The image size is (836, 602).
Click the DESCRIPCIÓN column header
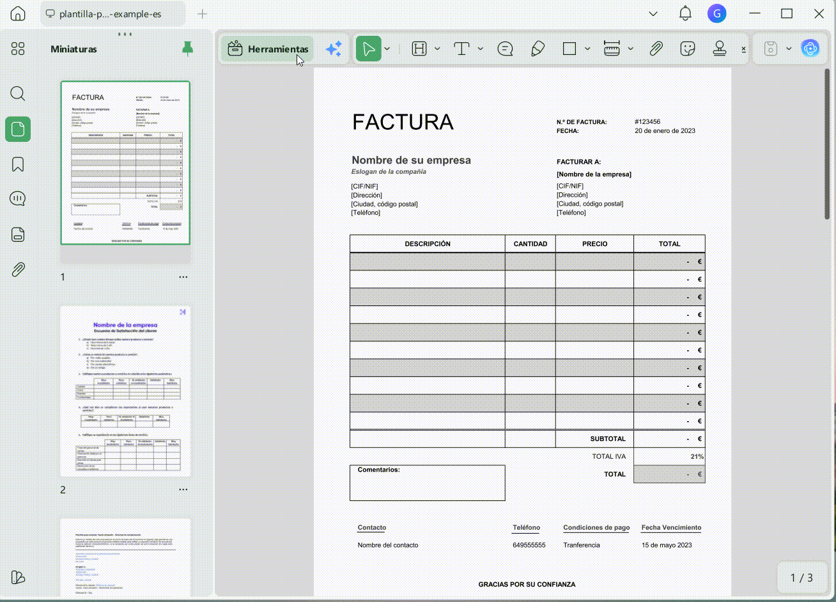428,244
